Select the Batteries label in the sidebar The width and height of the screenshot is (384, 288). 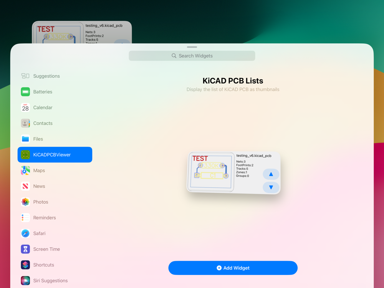pos(43,92)
